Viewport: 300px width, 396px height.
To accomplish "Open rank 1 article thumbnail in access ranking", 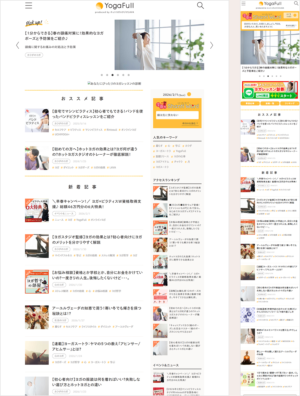I will [160, 193].
